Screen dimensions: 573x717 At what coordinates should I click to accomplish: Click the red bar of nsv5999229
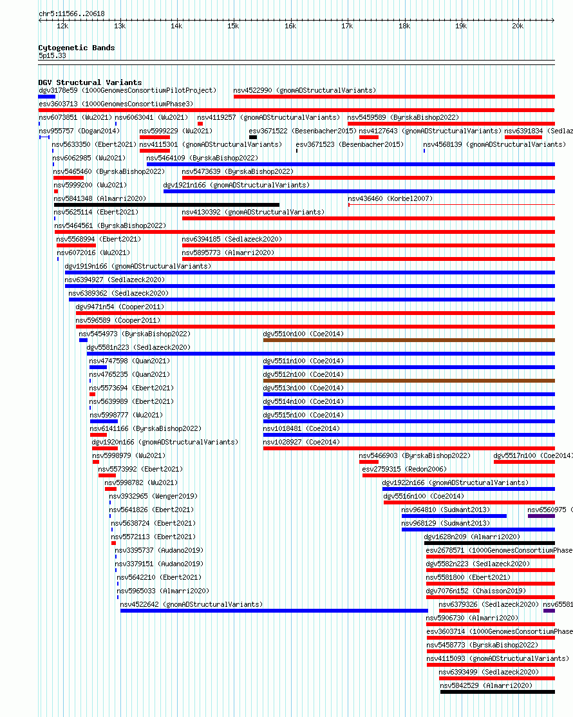point(155,137)
